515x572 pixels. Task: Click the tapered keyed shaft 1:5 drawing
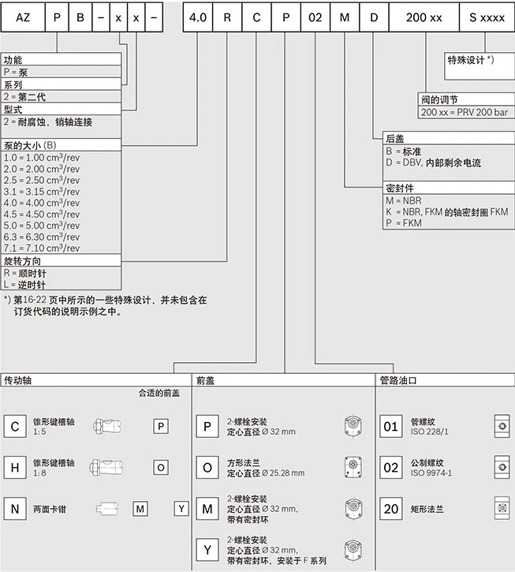click(107, 426)
